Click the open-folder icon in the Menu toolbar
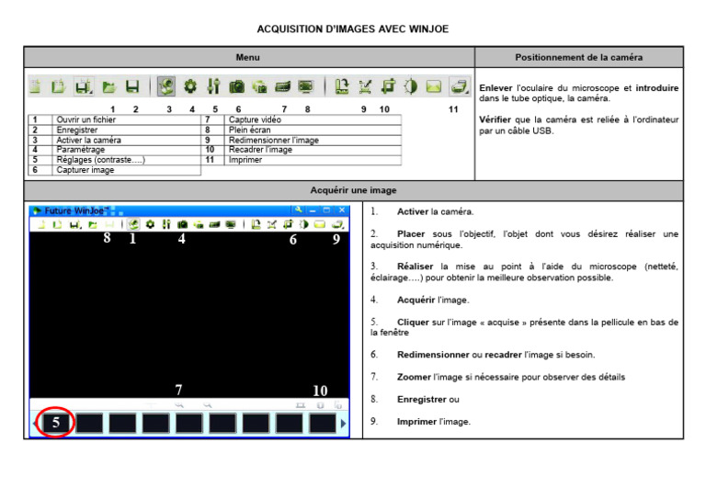Viewport: 706px width, 499px height. coord(108,86)
